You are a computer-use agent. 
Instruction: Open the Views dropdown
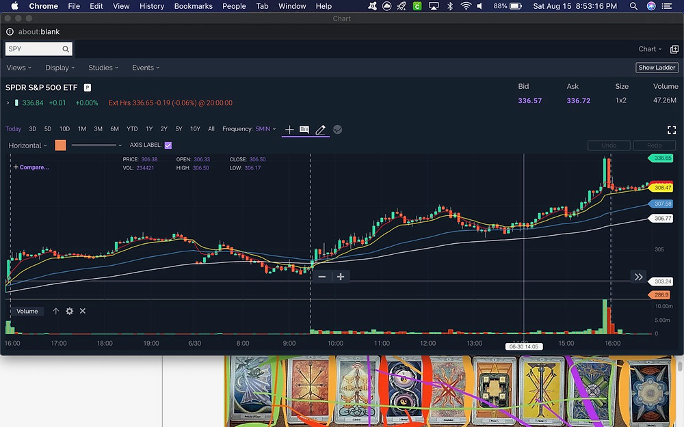click(18, 68)
